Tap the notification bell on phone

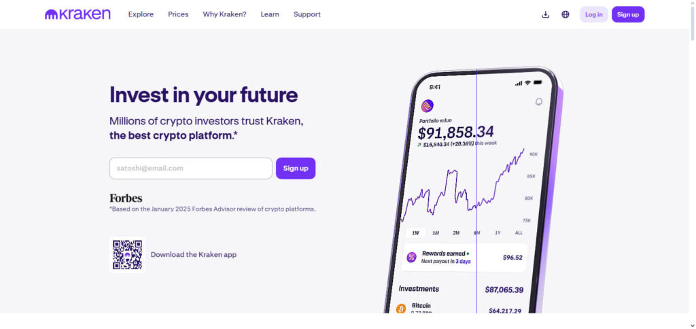click(539, 102)
